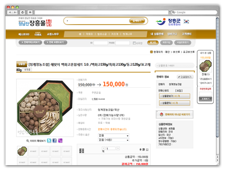Open the 장바구니보기 link in the side panel

pos(206,83)
